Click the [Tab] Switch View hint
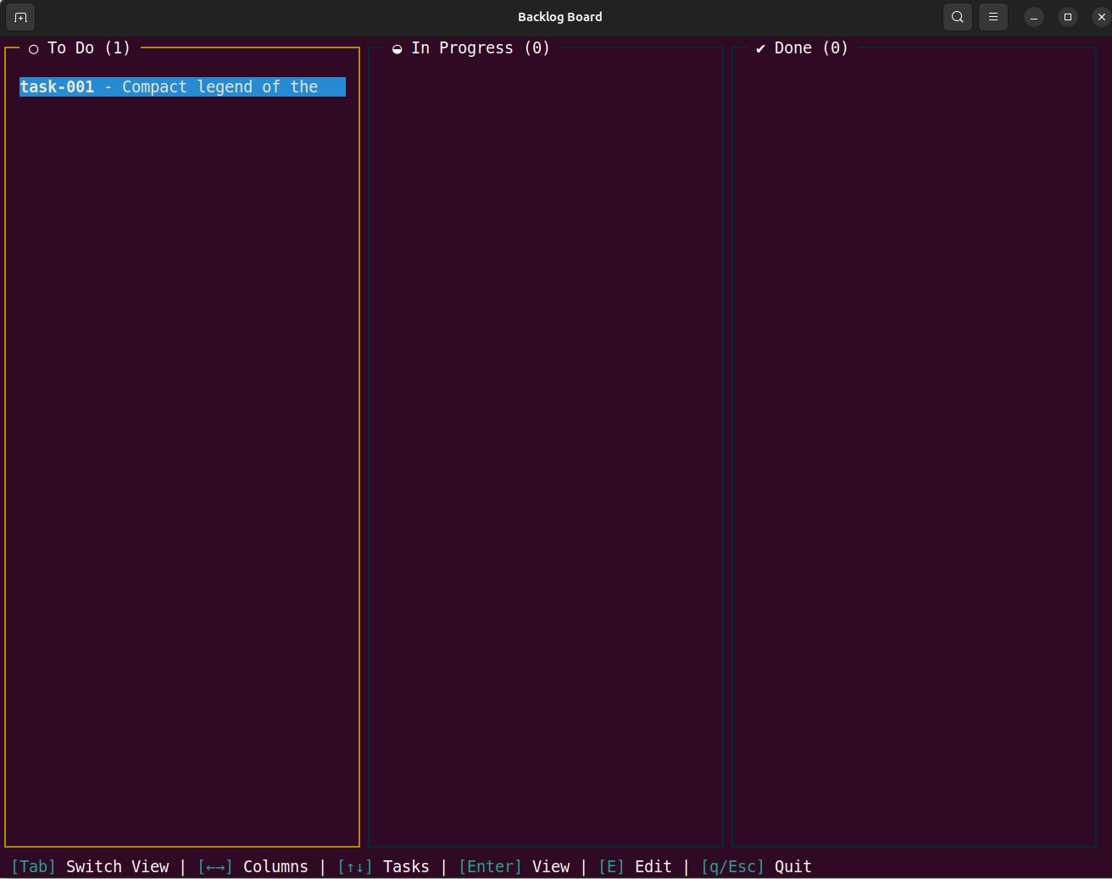 click(90, 866)
